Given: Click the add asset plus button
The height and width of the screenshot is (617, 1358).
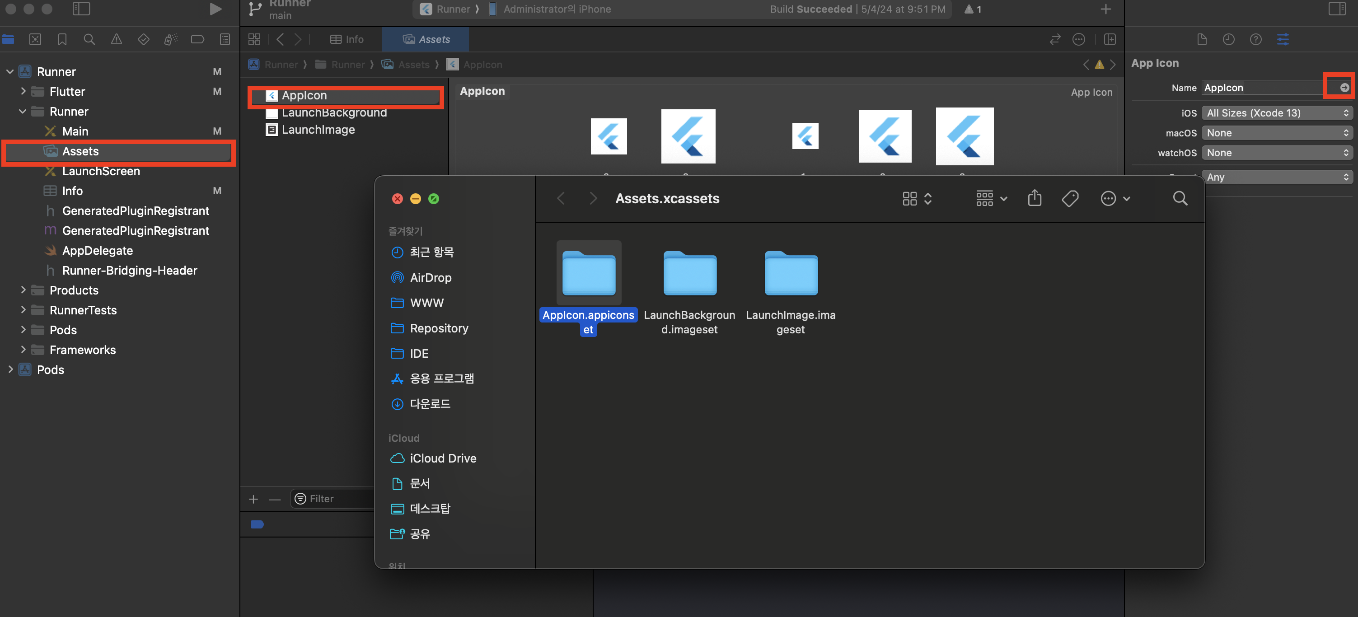Looking at the screenshot, I should (253, 499).
